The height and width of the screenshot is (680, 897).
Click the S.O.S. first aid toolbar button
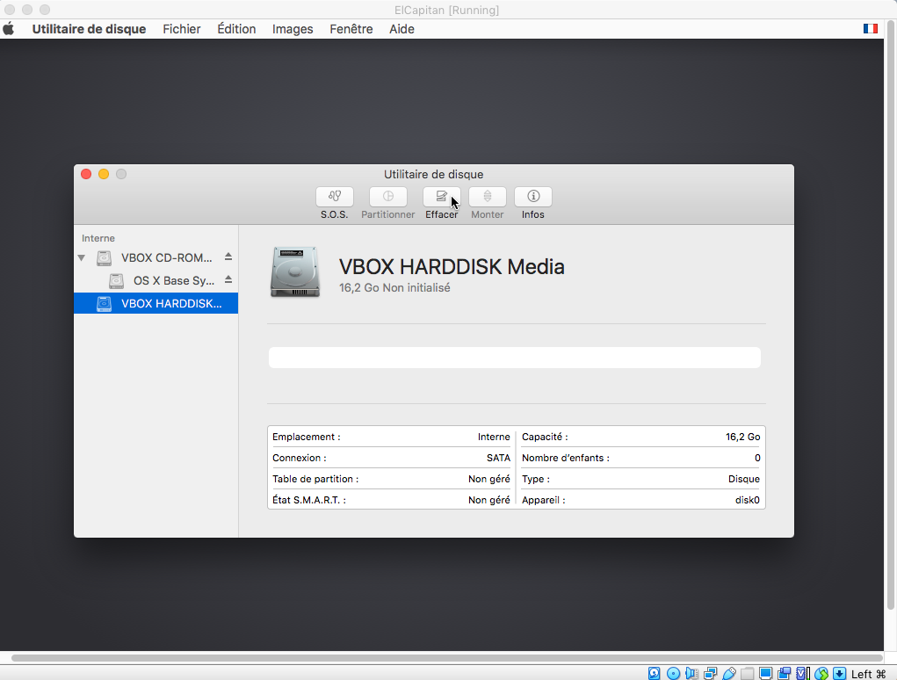[x=334, y=197]
